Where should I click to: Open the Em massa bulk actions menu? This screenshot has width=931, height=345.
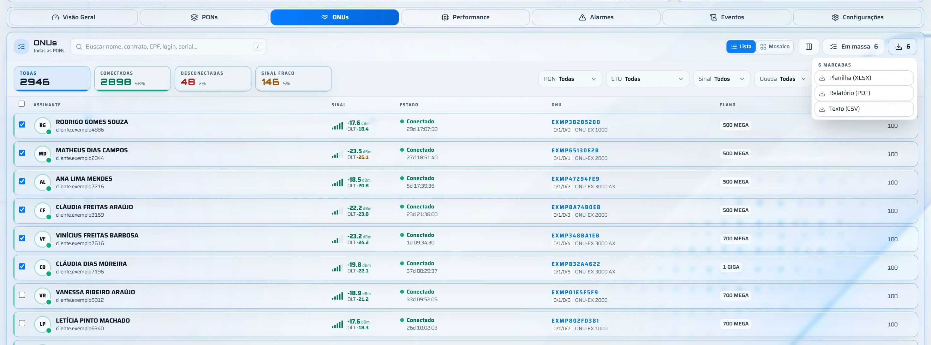(853, 47)
